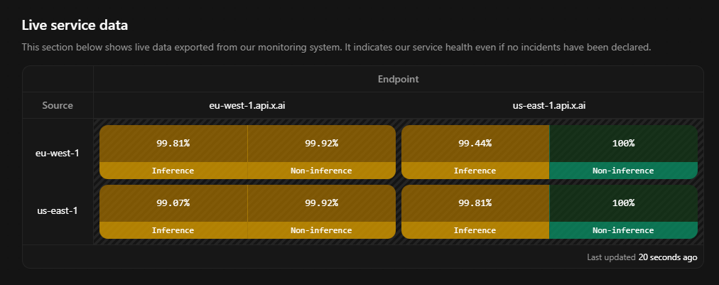Image resolution: width=719 pixels, height=285 pixels.
Task: Click the eu-west-1.api.x.ai endpoint column header
Action: [247, 105]
